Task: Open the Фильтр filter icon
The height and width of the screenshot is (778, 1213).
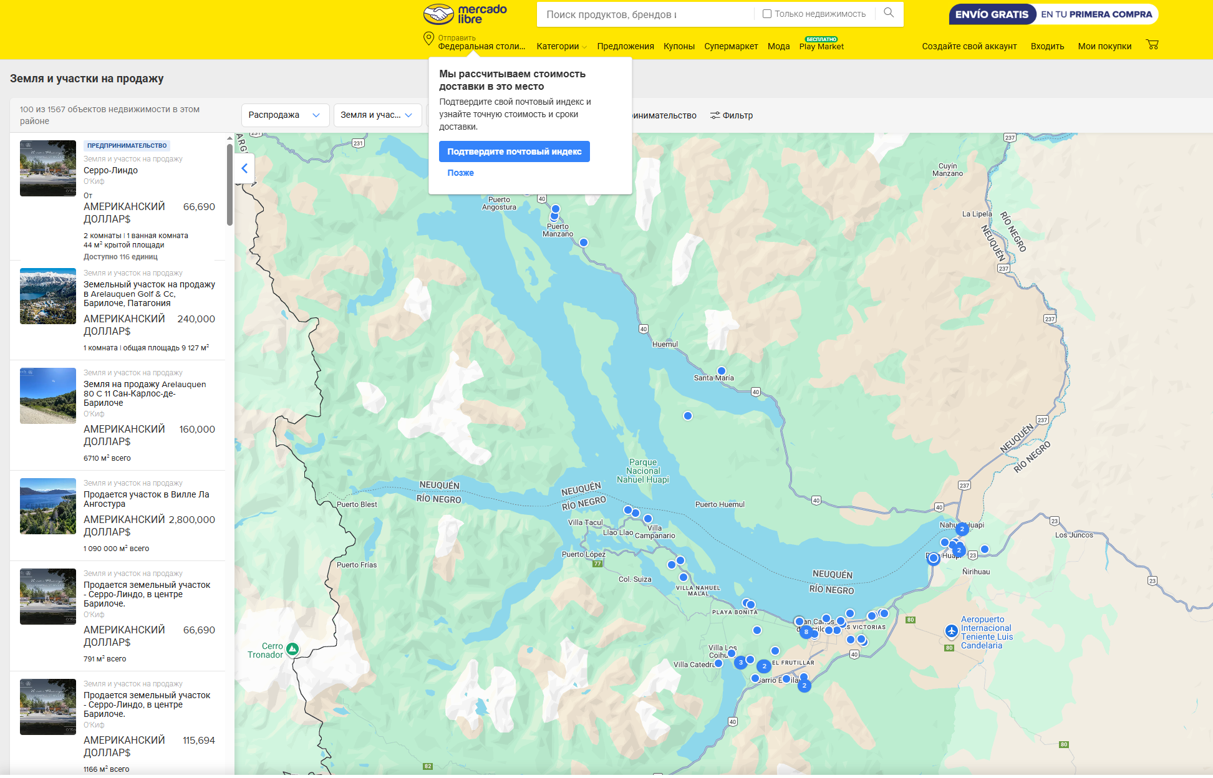Action: pyautogui.click(x=715, y=115)
